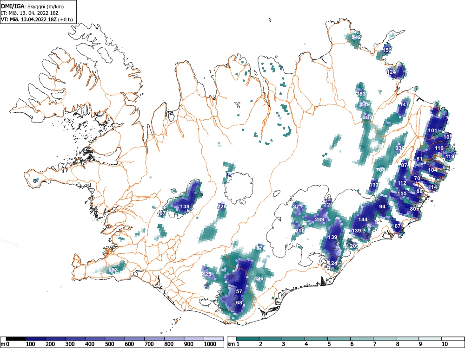Image resolution: width=465 pixels, height=348 pixels.
Task: Click the visibility value 67 on the map
Action: pyautogui.click(x=398, y=226)
